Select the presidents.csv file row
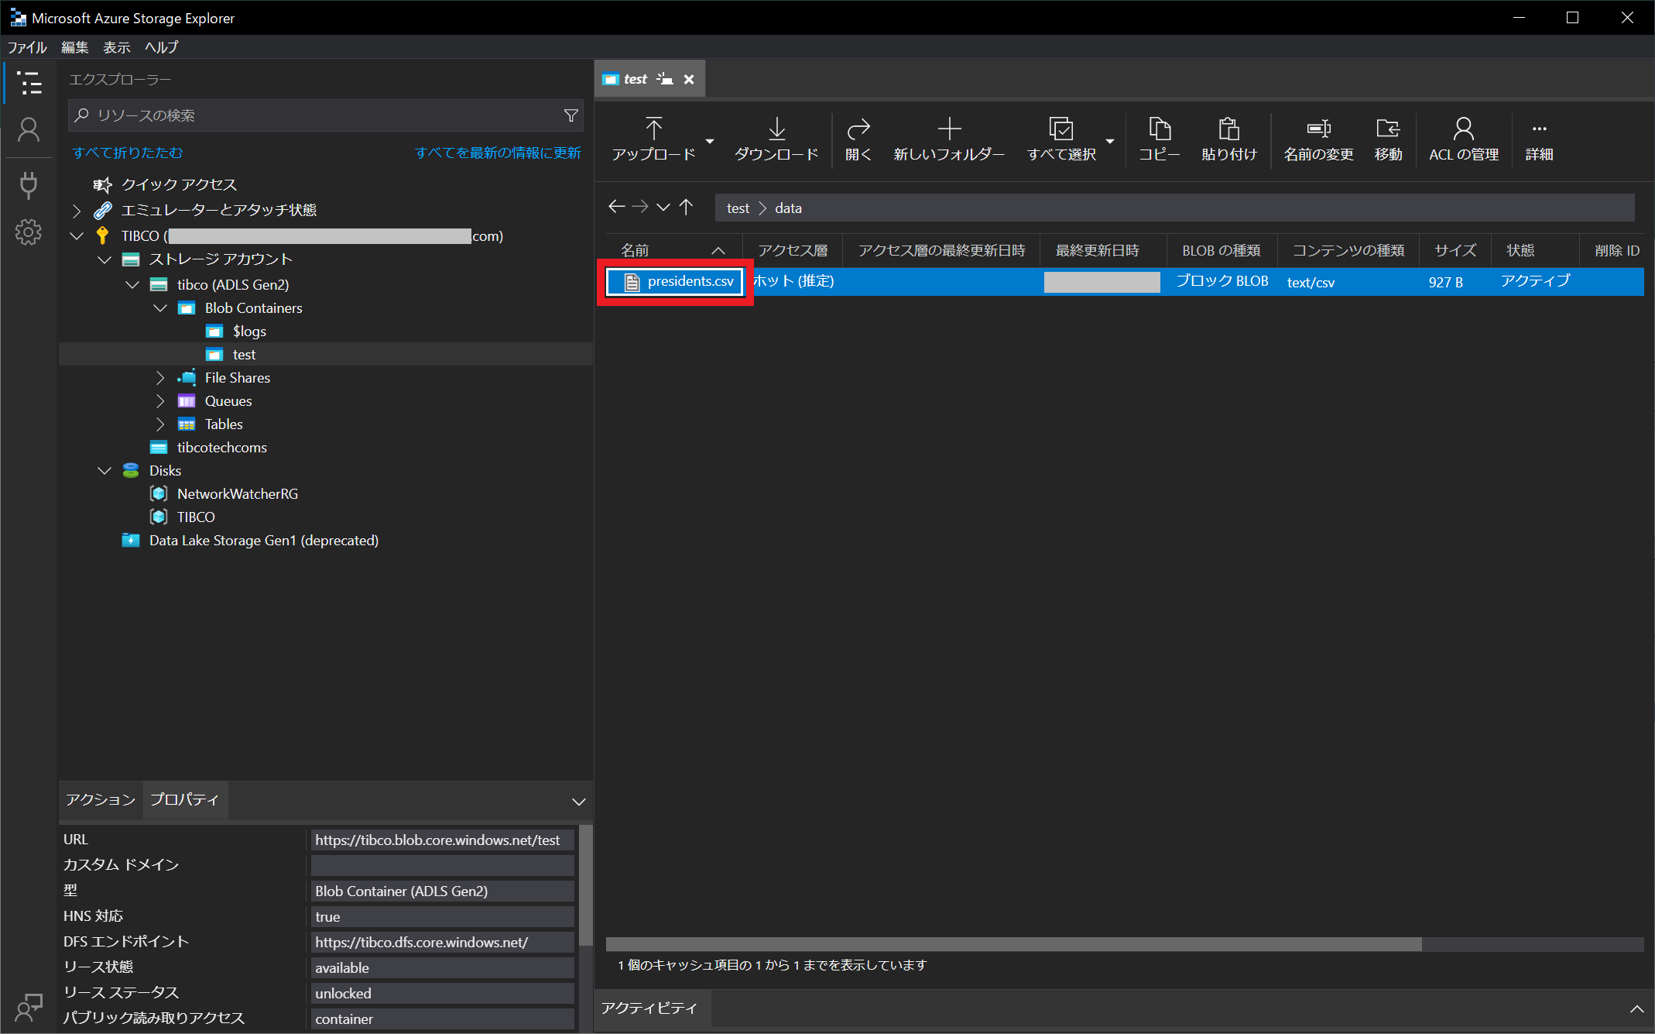Viewport: 1655px width, 1034px height. click(1125, 281)
